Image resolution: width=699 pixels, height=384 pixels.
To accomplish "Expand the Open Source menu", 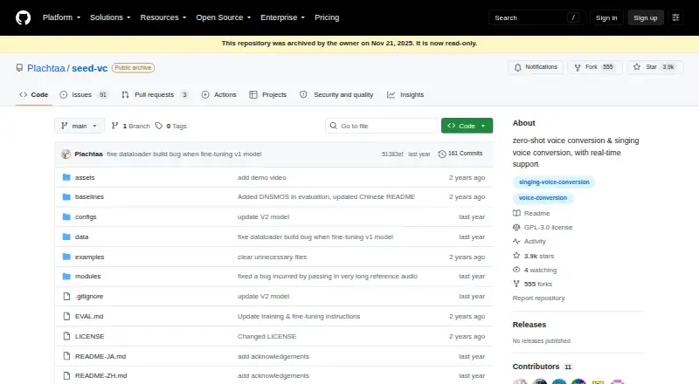I will point(224,17).
